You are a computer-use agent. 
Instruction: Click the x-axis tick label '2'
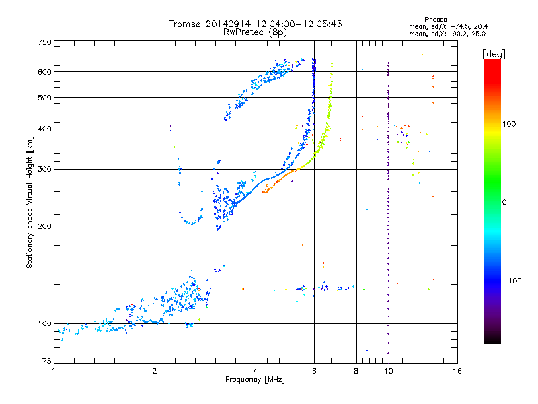tap(155, 371)
